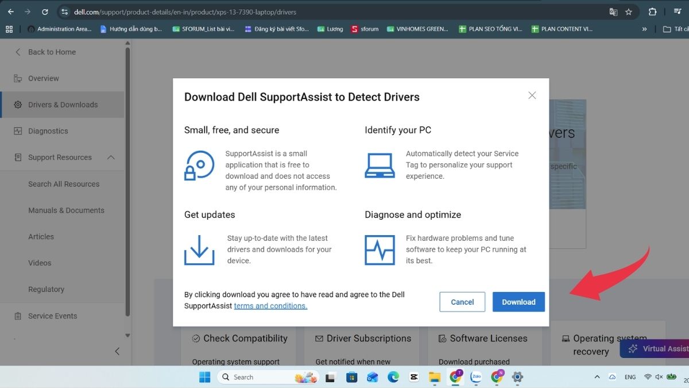Click the laptop Identify your PC icon
Viewport: 689px width, 388px height.
(x=380, y=166)
